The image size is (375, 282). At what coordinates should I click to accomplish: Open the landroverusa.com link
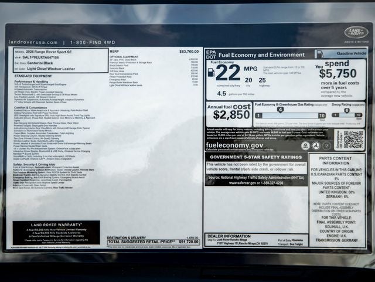[33, 42]
